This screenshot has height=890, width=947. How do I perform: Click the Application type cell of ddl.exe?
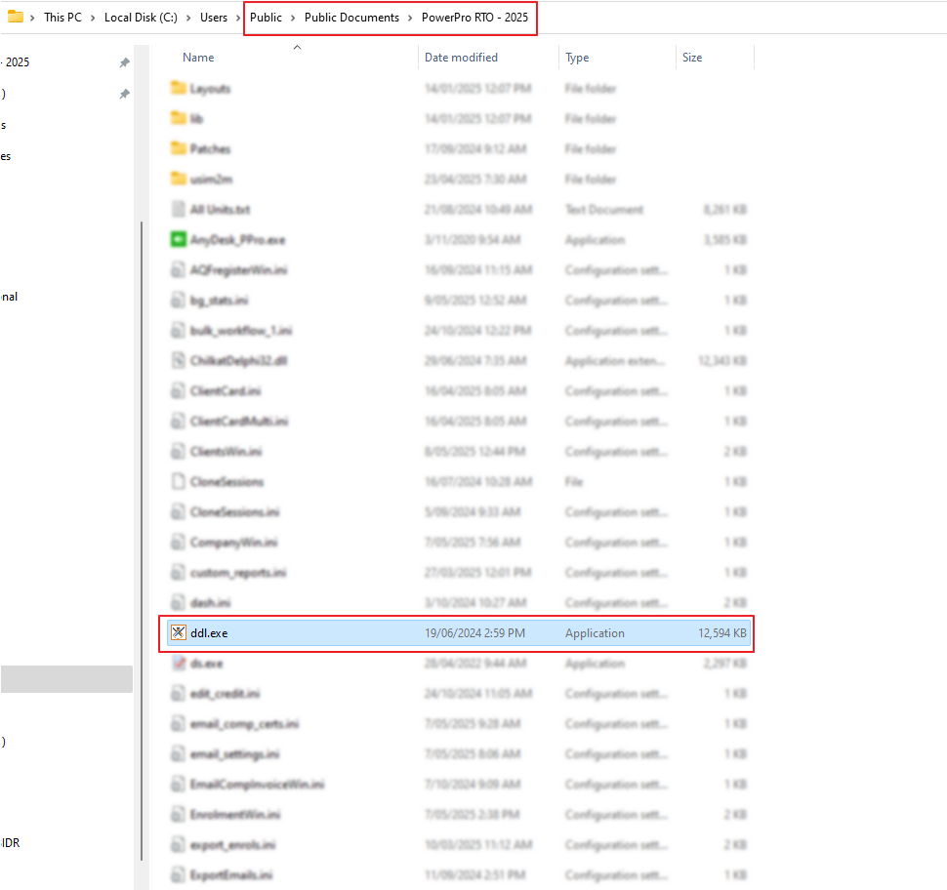click(595, 632)
